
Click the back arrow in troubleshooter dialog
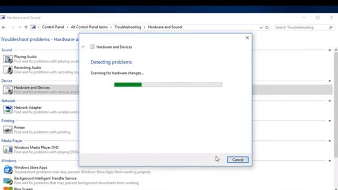(83, 47)
